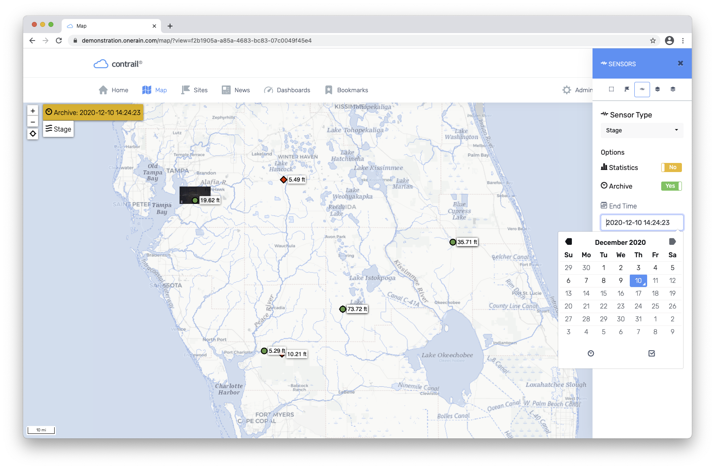Advance calendar to January 2021

tap(672, 242)
